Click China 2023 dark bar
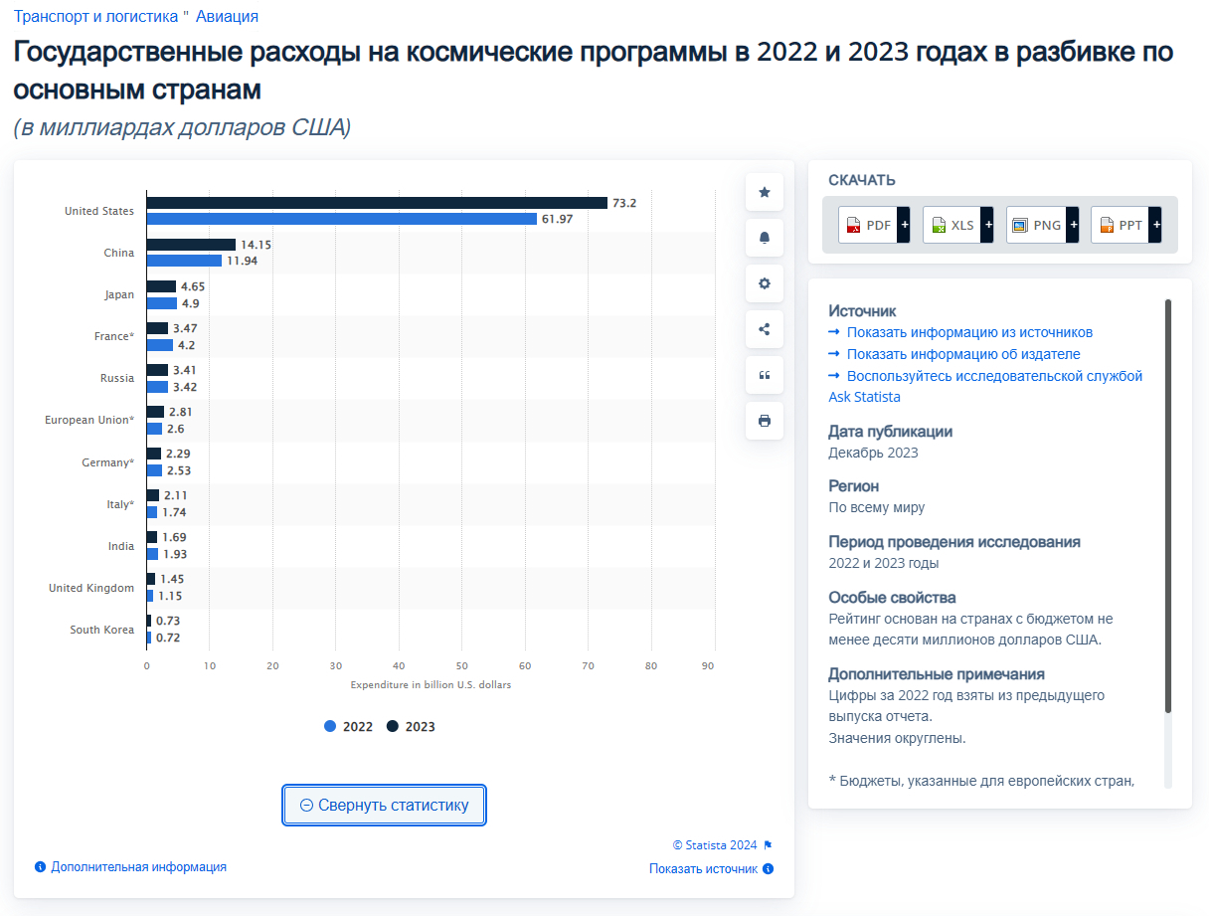The height and width of the screenshot is (916, 1209). tap(191, 245)
